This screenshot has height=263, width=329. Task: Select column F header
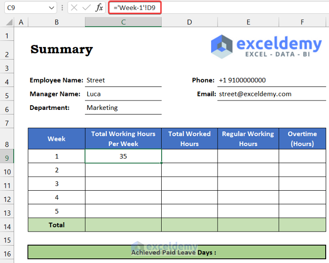(302, 22)
